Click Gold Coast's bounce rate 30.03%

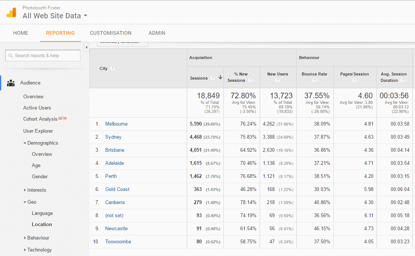(x=322, y=189)
